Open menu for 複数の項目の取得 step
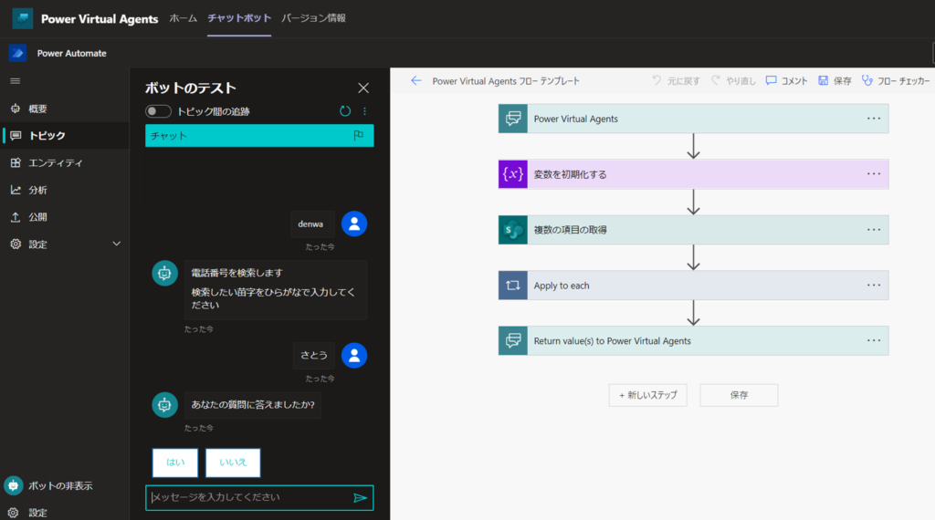This screenshot has height=520, width=935. (874, 230)
